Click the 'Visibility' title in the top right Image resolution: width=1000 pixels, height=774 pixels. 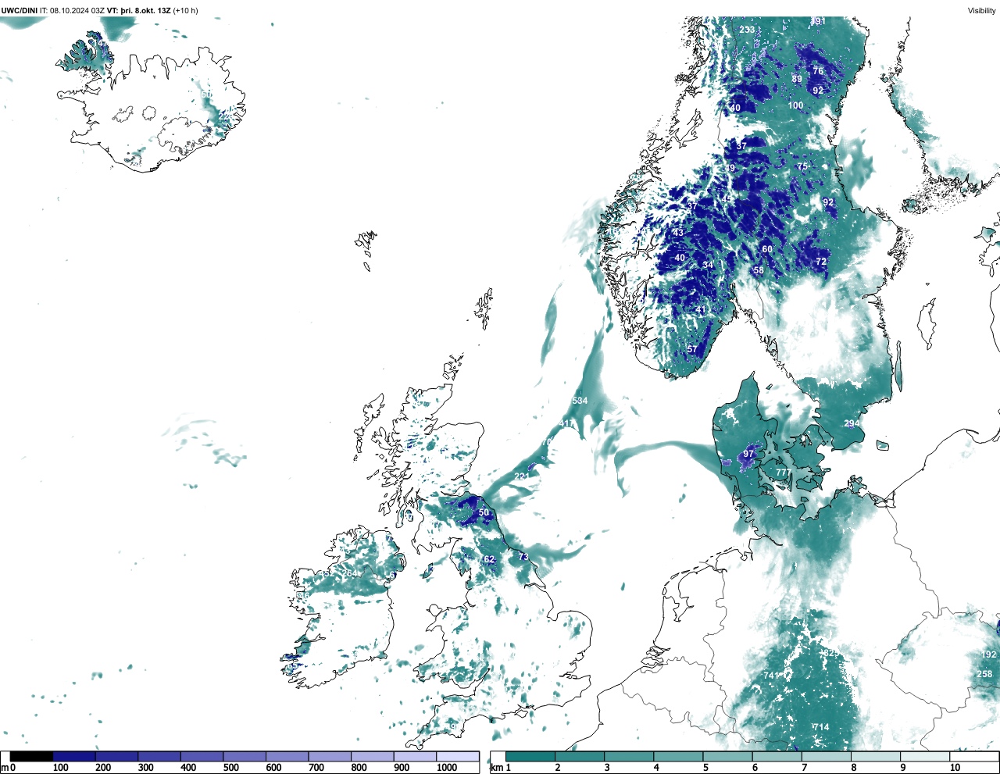pyautogui.click(x=982, y=11)
